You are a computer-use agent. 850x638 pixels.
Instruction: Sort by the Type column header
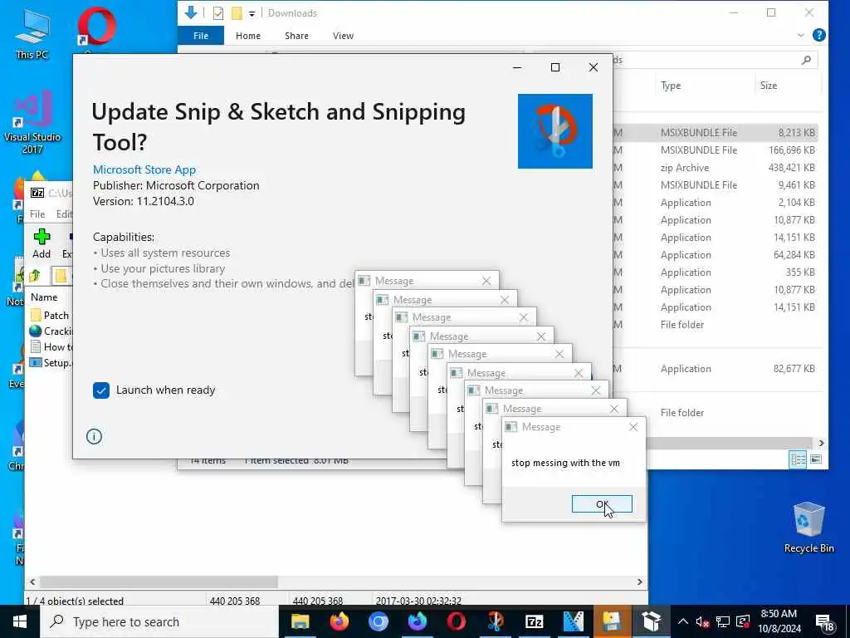click(671, 86)
